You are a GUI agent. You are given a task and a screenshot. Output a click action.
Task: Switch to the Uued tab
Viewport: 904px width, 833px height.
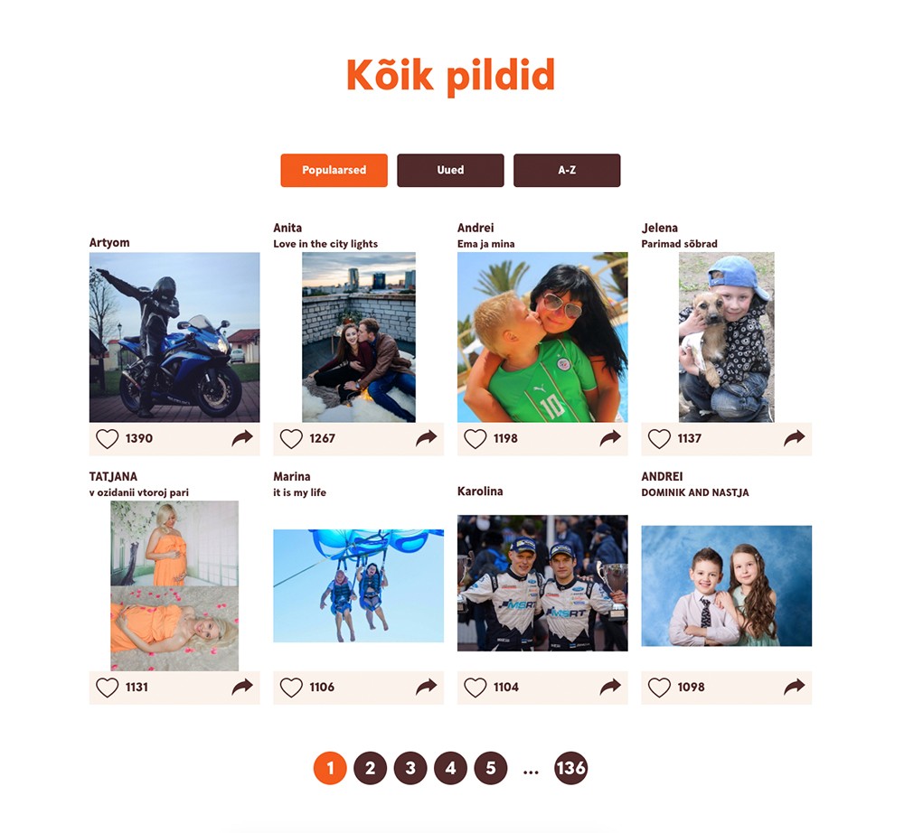click(450, 170)
